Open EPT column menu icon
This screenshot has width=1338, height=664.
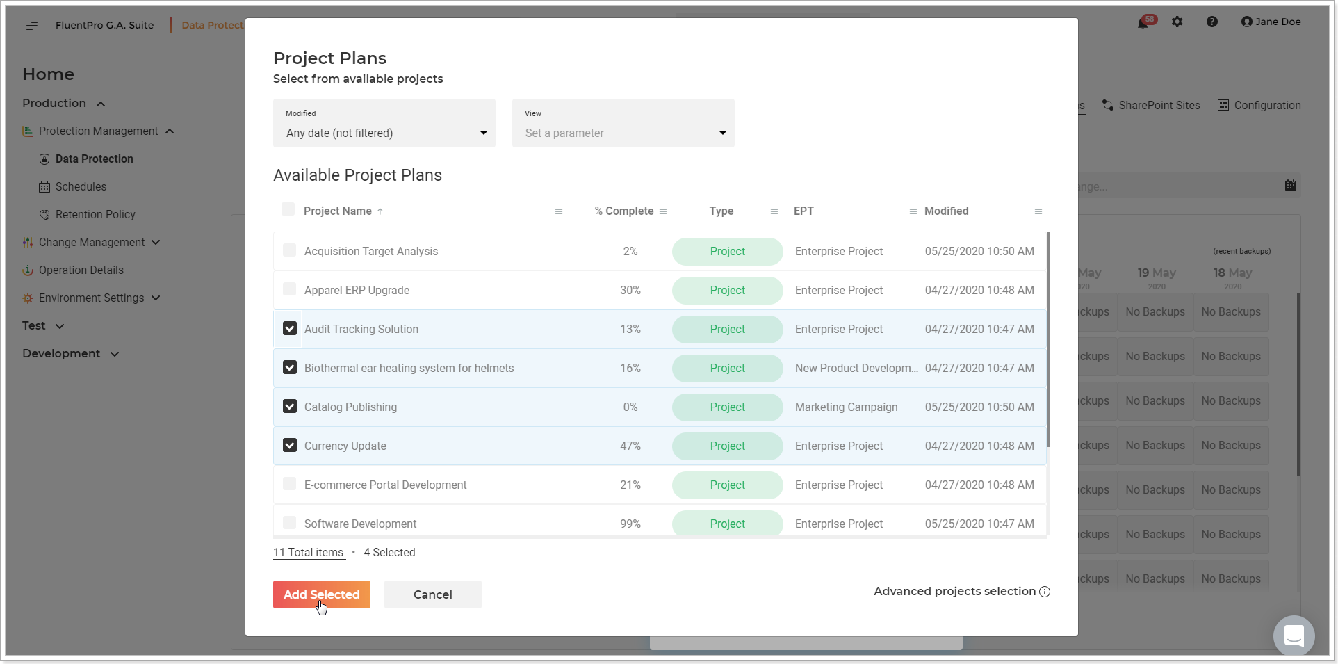pos(913,211)
